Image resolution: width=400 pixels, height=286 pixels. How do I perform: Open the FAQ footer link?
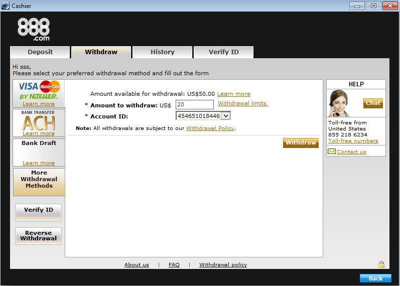174,265
